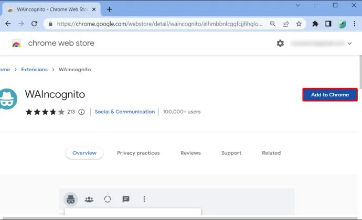This screenshot has width=362, height=220.
Task: Open the Reviews tab
Action: pyautogui.click(x=190, y=153)
